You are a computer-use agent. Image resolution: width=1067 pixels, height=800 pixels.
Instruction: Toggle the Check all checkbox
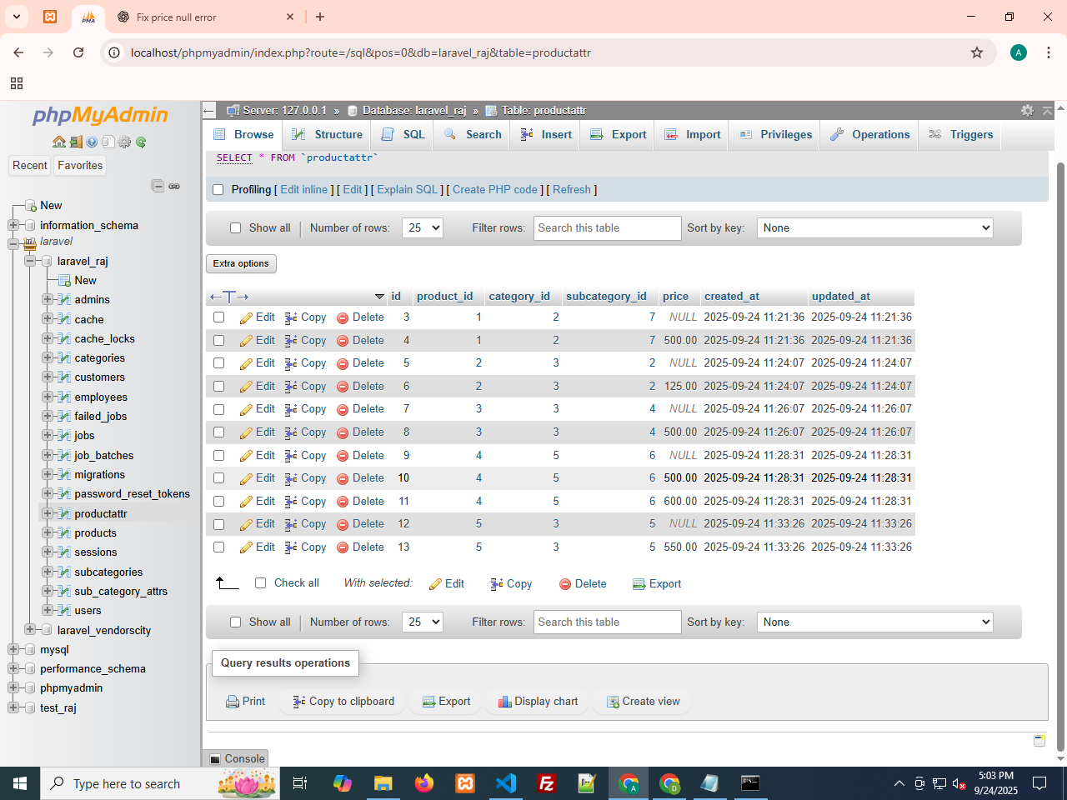261,583
